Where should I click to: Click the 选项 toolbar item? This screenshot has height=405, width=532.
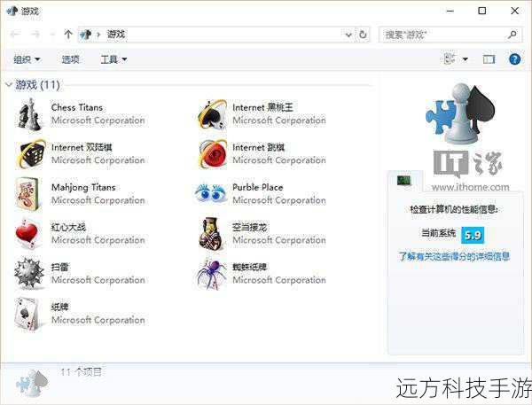[71, 59]
